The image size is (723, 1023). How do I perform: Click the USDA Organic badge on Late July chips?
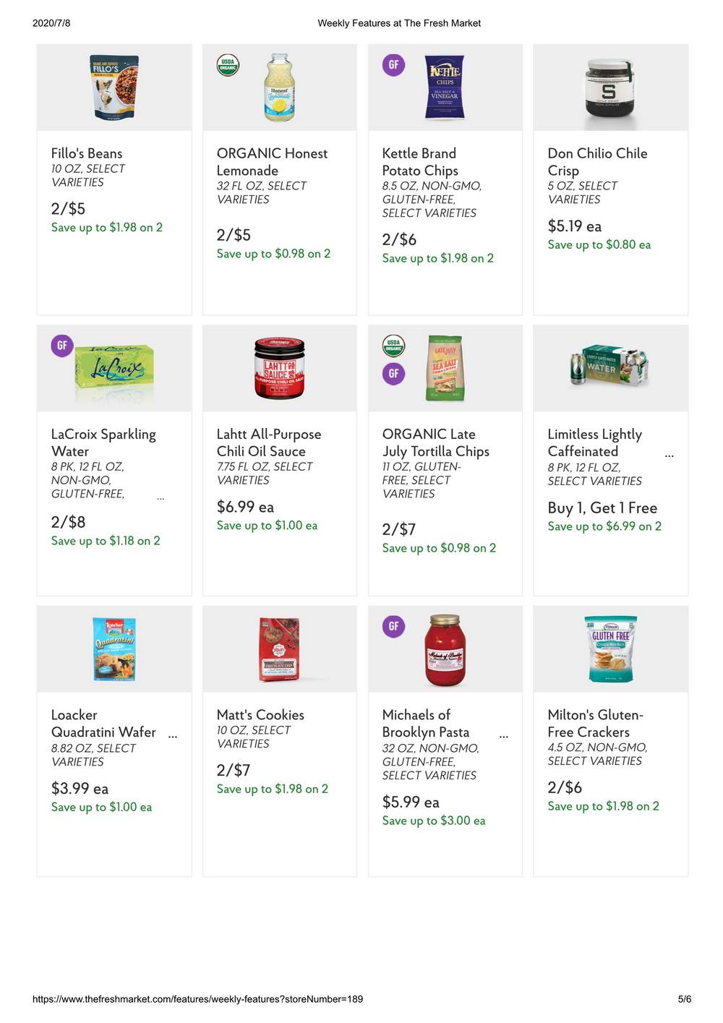pos(393,346)
